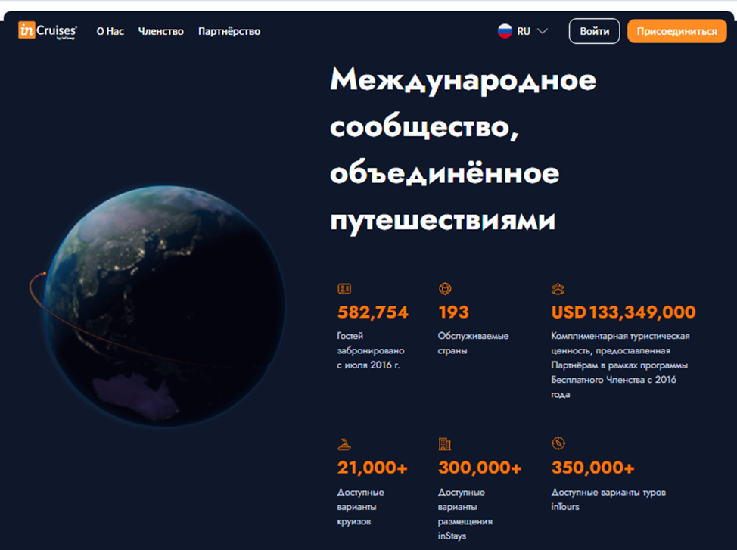Click the partners icon above USD 133,349,000
Screen dimensions: 737x550
coord(558,288)
